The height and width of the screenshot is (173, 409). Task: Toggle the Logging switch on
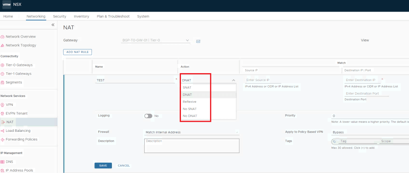tap(148, 116)
